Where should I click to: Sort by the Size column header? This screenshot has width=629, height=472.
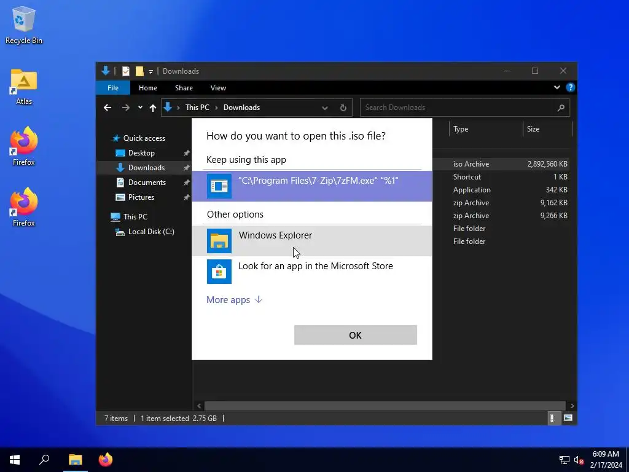(547, 129)
